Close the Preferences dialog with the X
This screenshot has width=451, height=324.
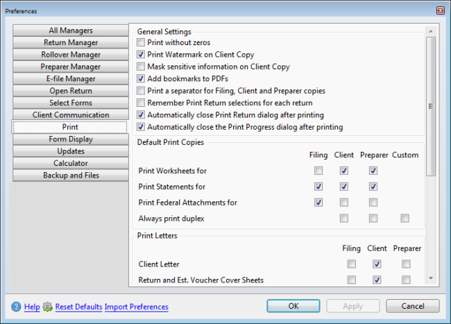tap(441, 11)
